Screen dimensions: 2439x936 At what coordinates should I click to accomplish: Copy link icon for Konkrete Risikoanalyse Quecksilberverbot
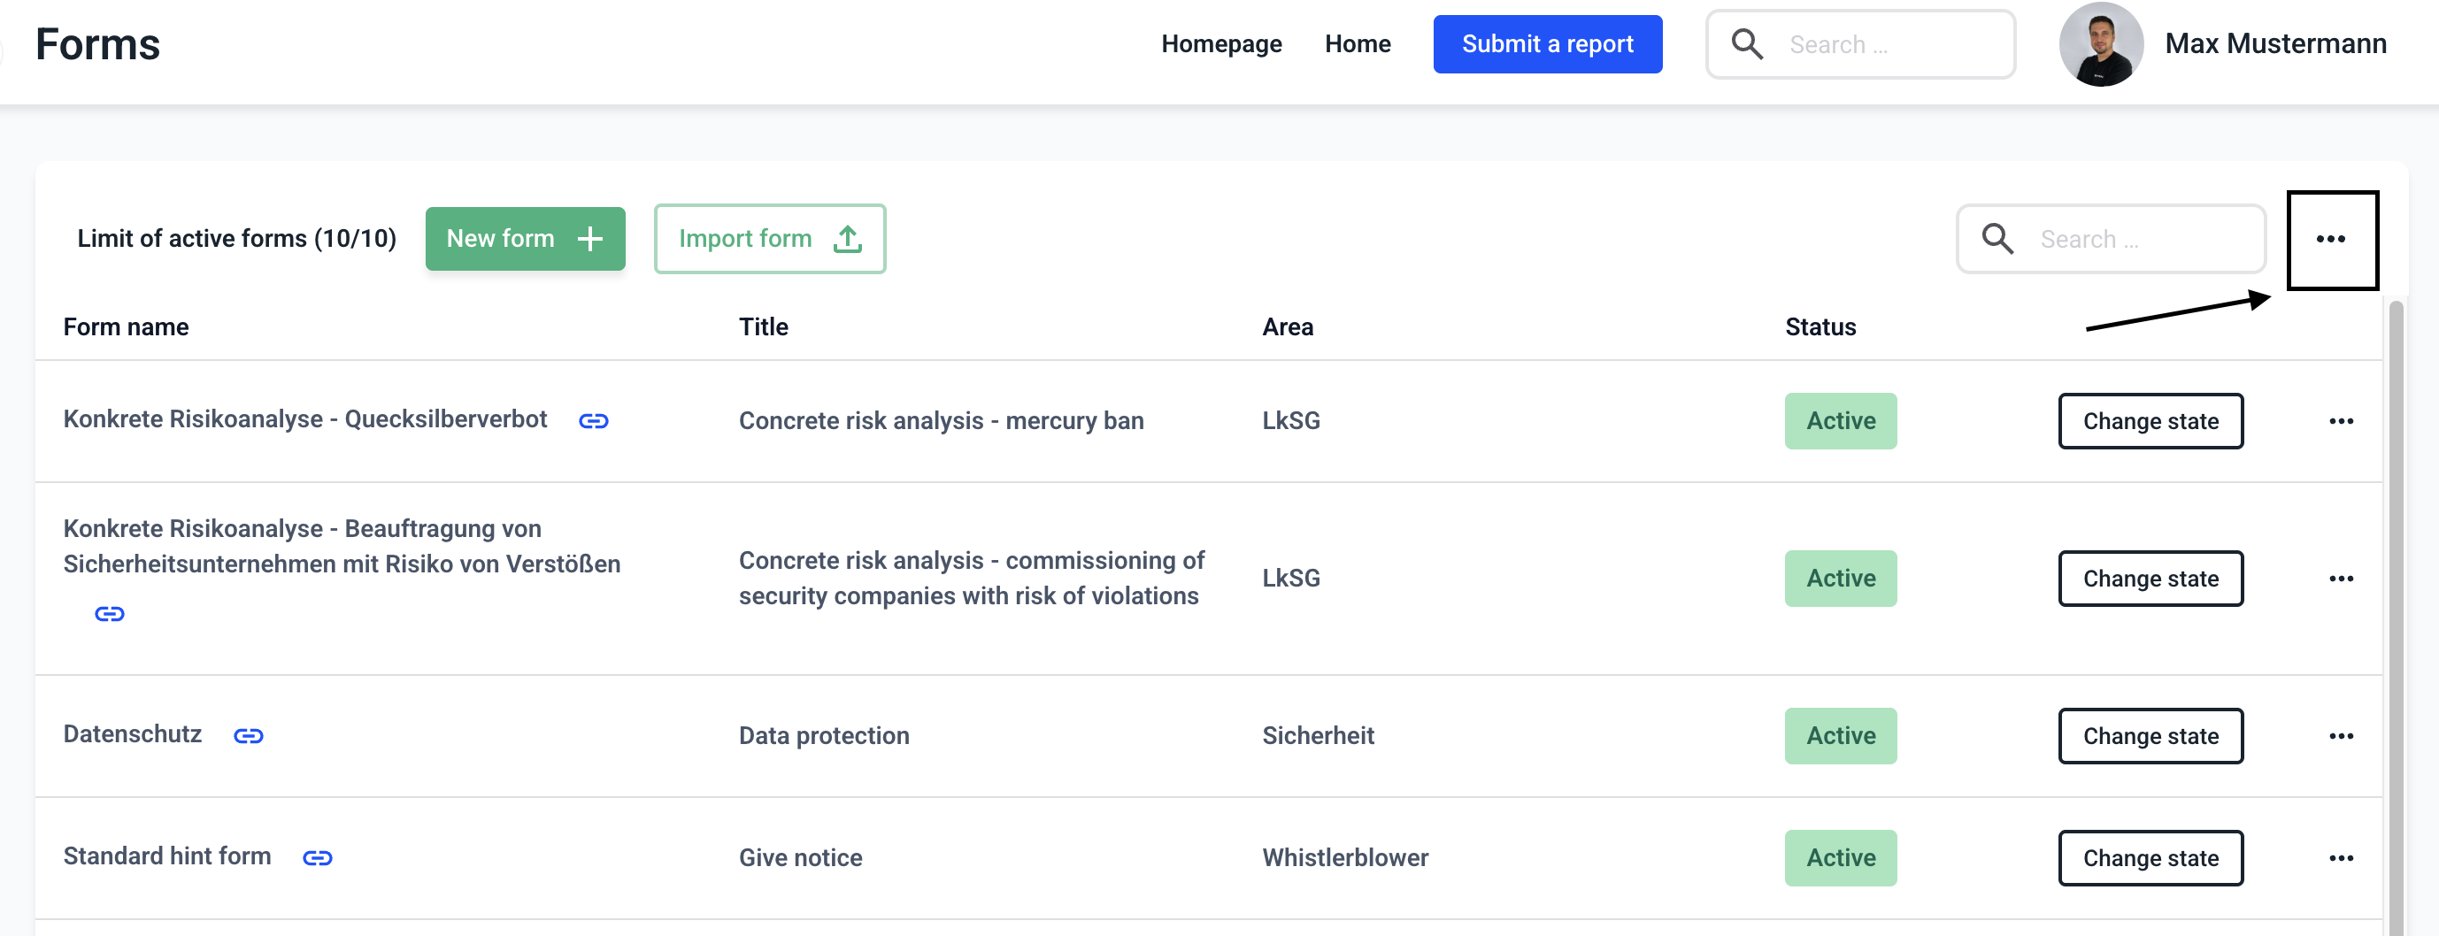pyautogui.click(x=593, y=421)
